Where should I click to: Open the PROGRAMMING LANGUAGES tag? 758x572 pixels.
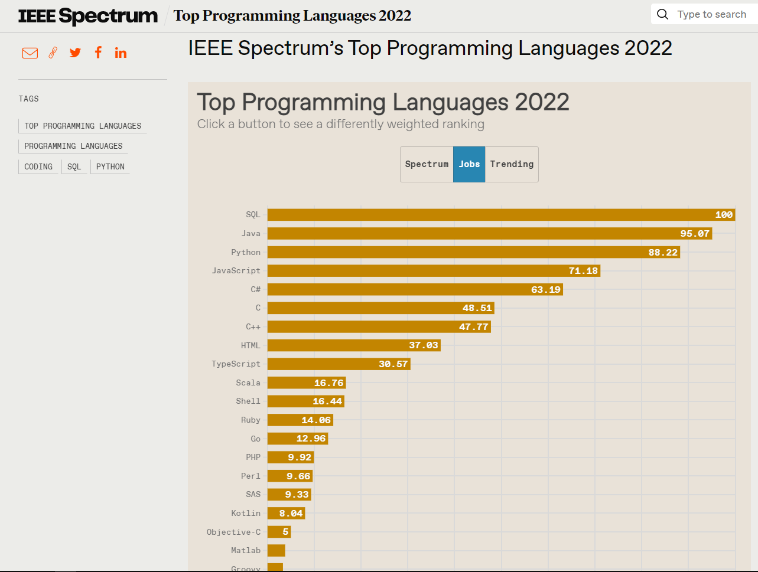click(73, 146)
